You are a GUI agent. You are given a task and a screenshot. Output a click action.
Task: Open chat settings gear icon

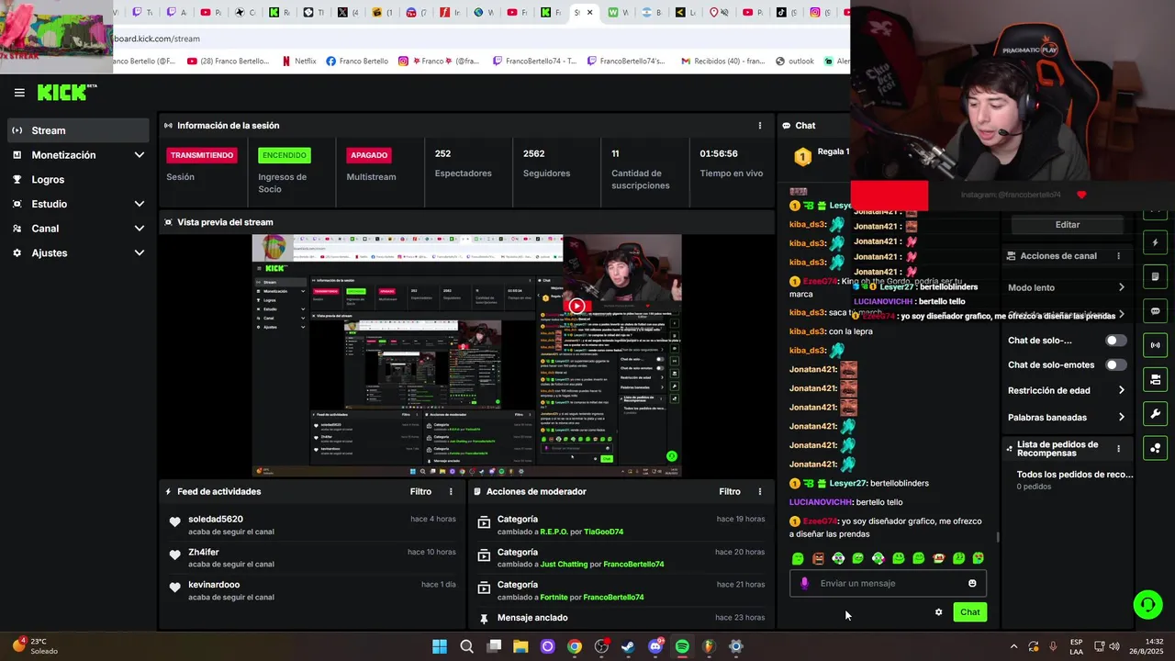938,612
